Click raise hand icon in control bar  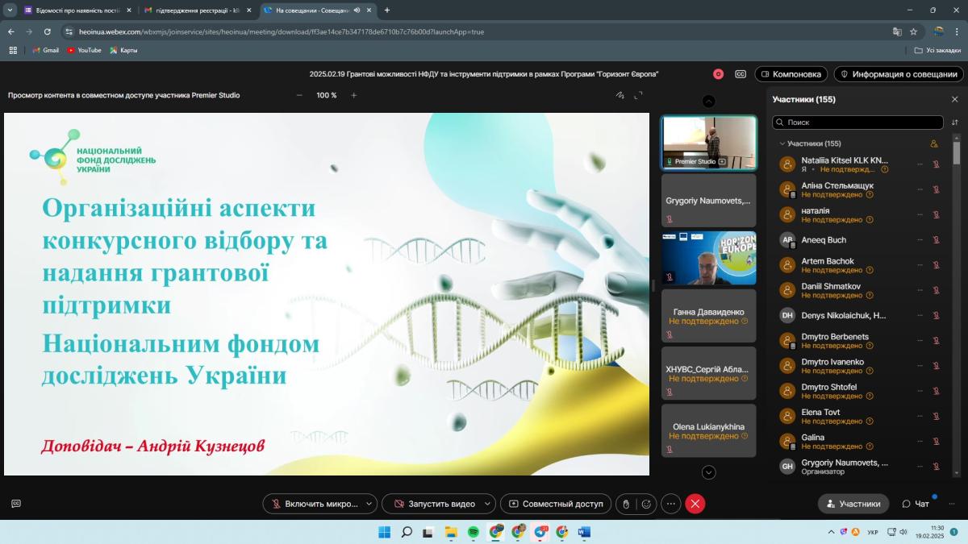625,504
